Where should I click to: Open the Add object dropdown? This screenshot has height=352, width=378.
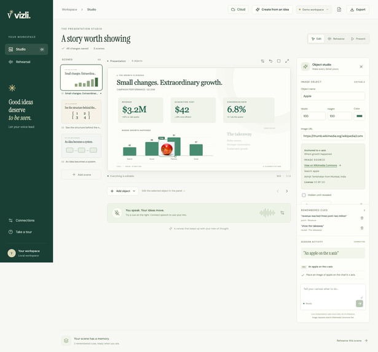tap(123, 191)
